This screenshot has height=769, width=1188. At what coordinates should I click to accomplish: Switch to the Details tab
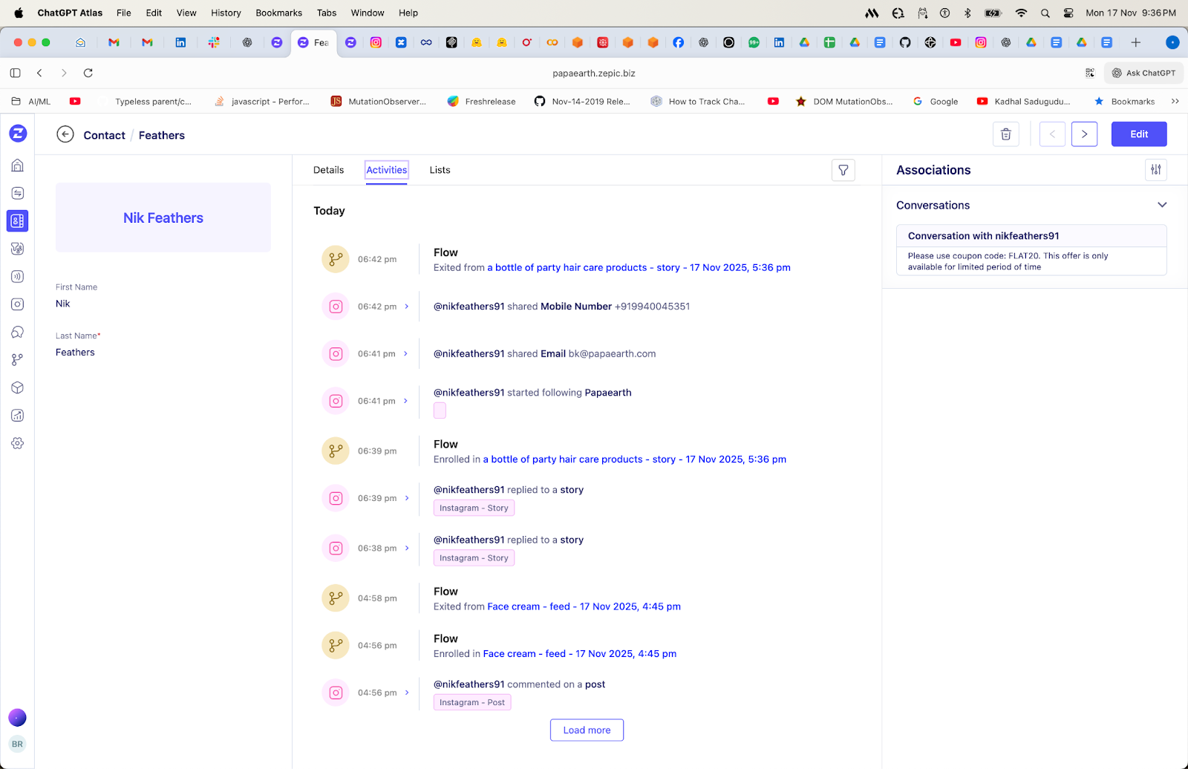pos(328,170)
